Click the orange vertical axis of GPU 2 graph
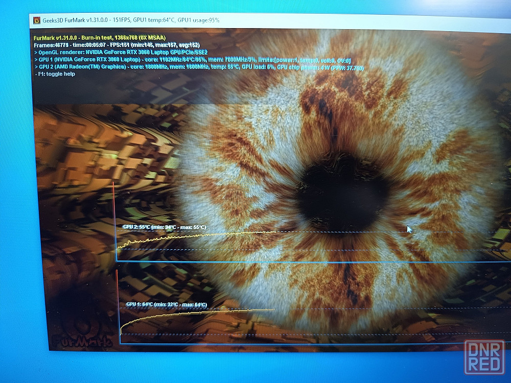Screen dimensions: 511x383 (113, 214)
